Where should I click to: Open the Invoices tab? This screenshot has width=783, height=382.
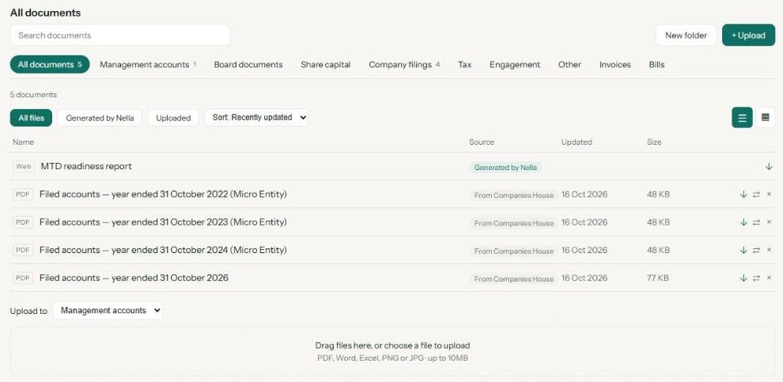coord(615,64)
